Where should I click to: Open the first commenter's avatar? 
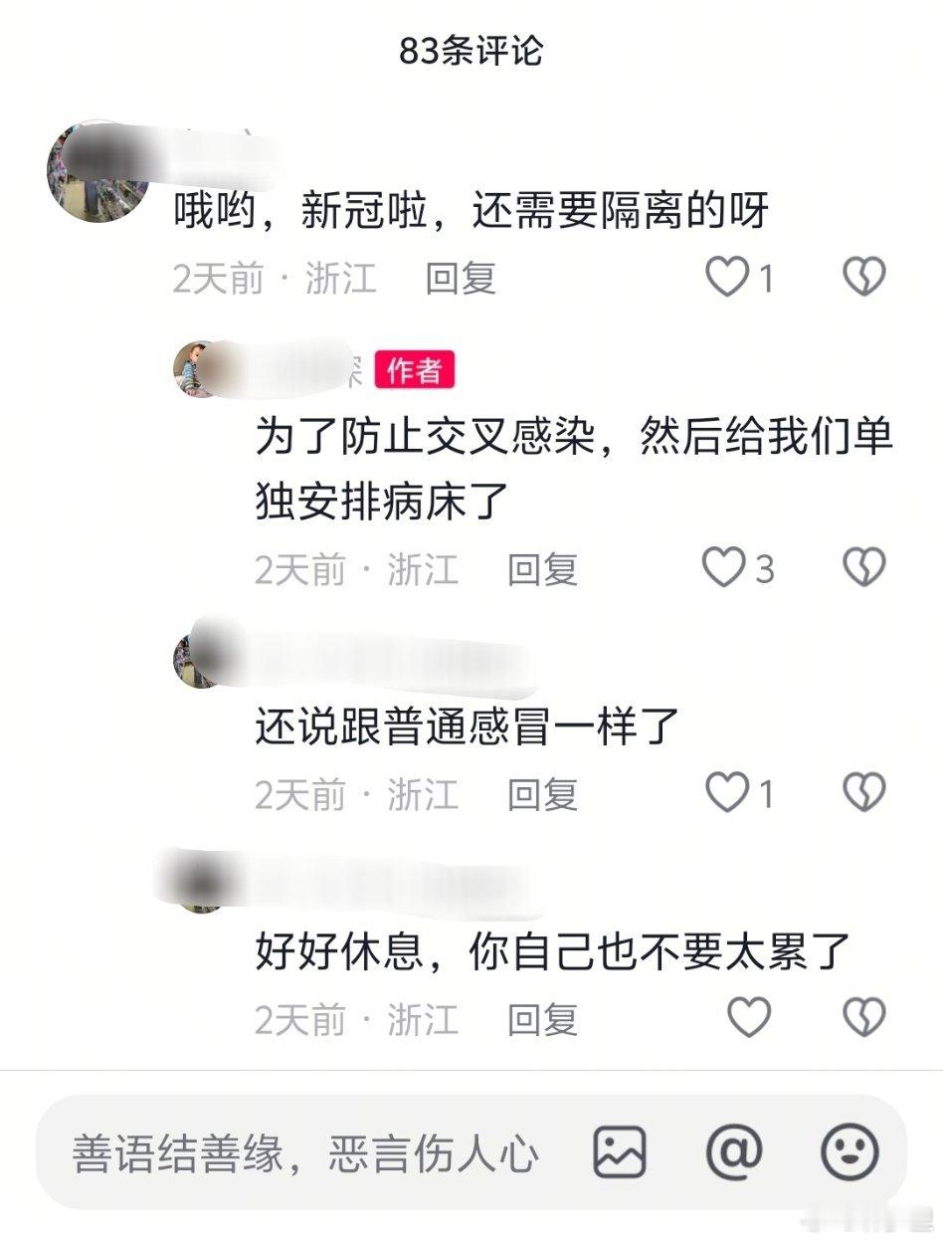(x=96, y=172)
